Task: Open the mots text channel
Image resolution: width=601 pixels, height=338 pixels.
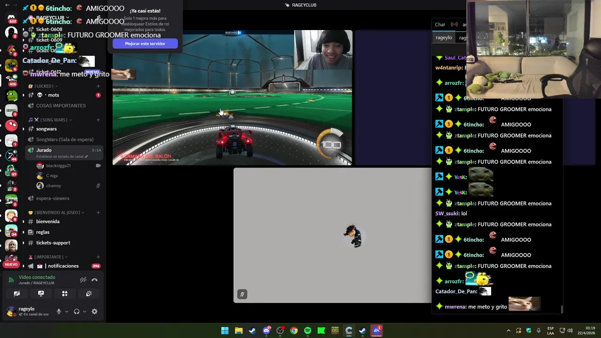Action: click(x=64, y=95)
